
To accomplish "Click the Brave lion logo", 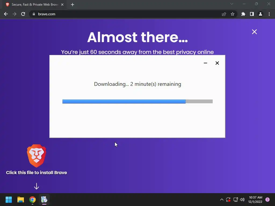I will (37, 156).
